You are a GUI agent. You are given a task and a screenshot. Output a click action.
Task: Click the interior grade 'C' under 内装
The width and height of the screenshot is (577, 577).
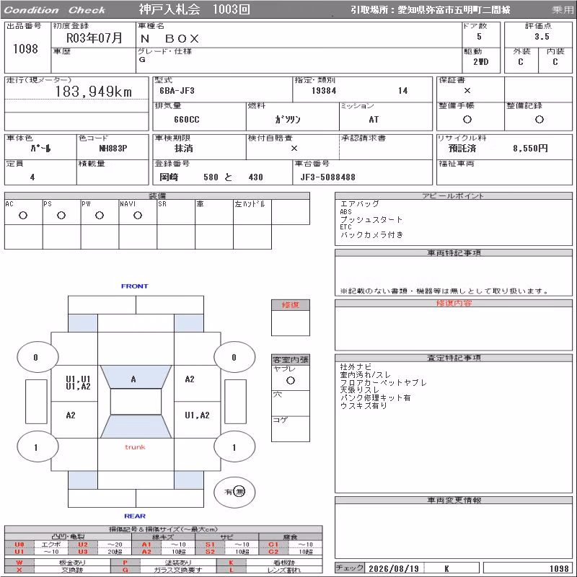(x=555, y=62)
